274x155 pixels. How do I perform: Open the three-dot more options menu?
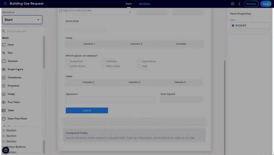coord(239,4)
